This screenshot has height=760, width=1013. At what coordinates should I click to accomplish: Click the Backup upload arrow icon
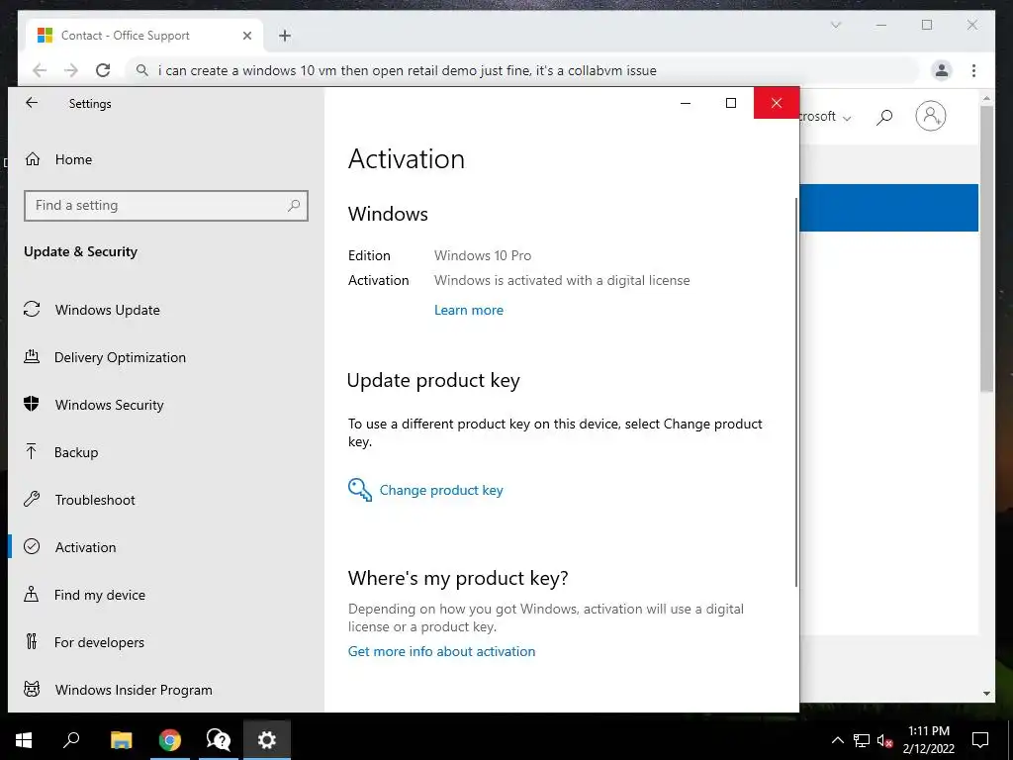coord(31,451)
